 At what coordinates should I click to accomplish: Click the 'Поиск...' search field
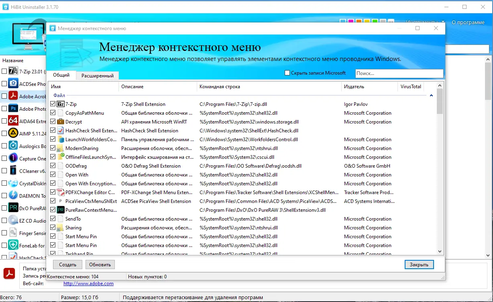[399, 73]
